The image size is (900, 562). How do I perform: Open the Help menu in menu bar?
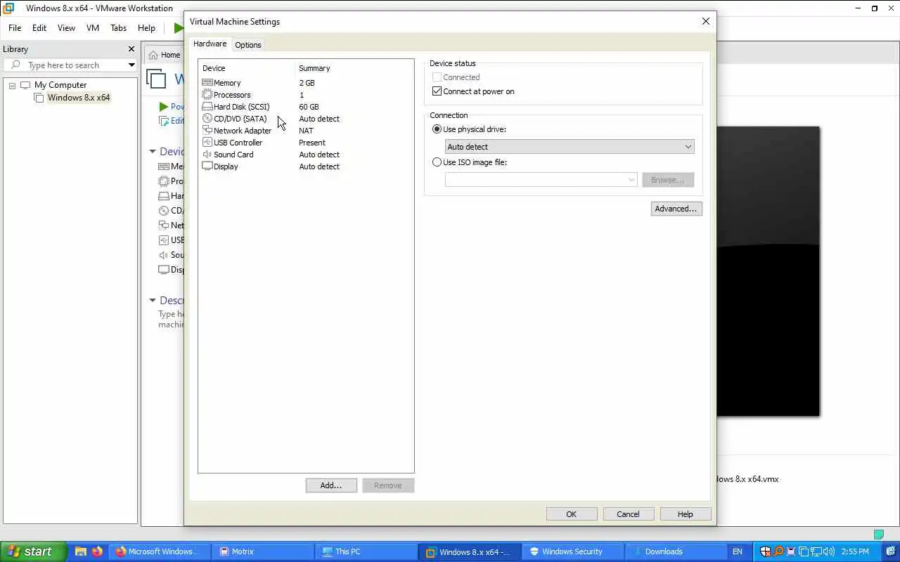coord(146,28)
